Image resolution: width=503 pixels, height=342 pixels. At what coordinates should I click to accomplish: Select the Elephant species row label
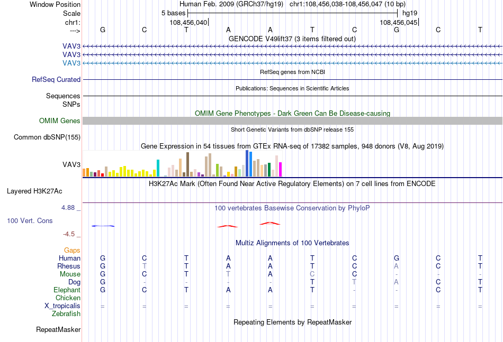click(67, 290)
